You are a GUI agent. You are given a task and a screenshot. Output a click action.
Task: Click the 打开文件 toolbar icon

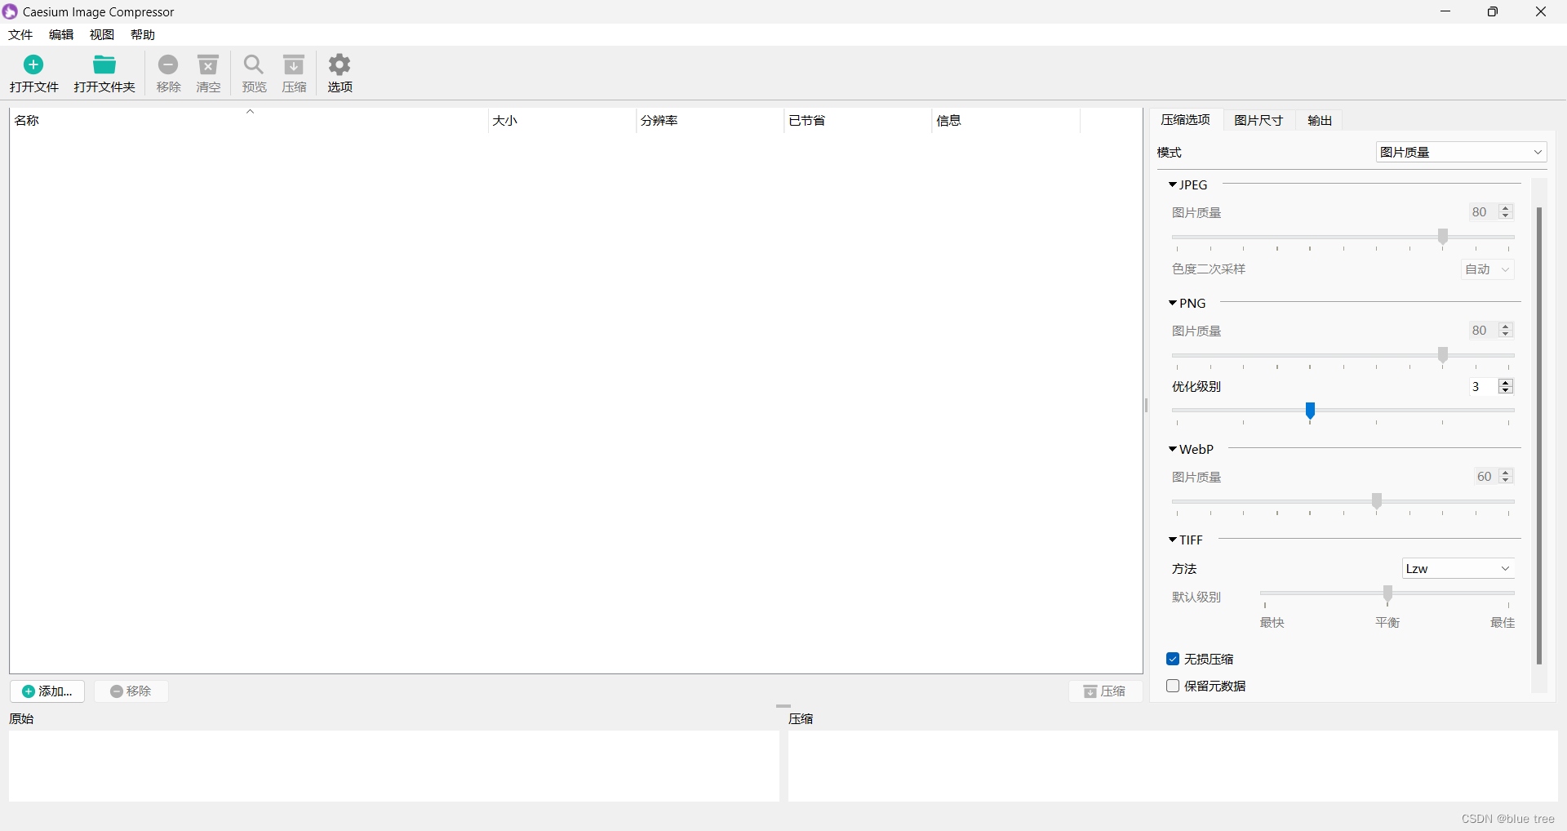point(33,64)
